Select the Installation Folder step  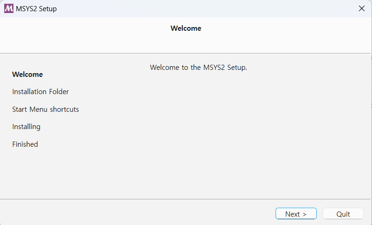(x=40, y=92)
